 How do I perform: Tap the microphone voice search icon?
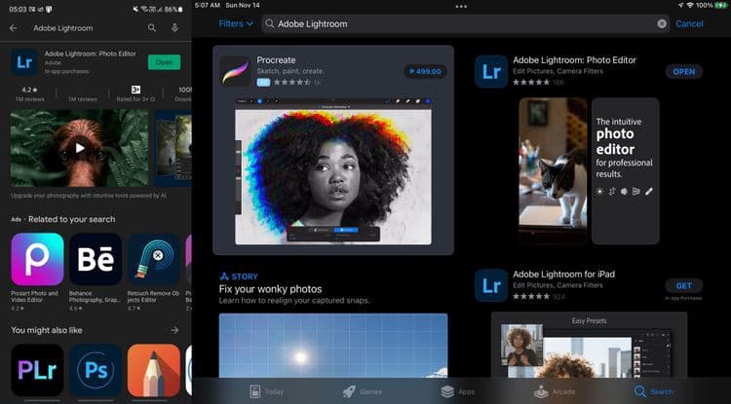174,28
